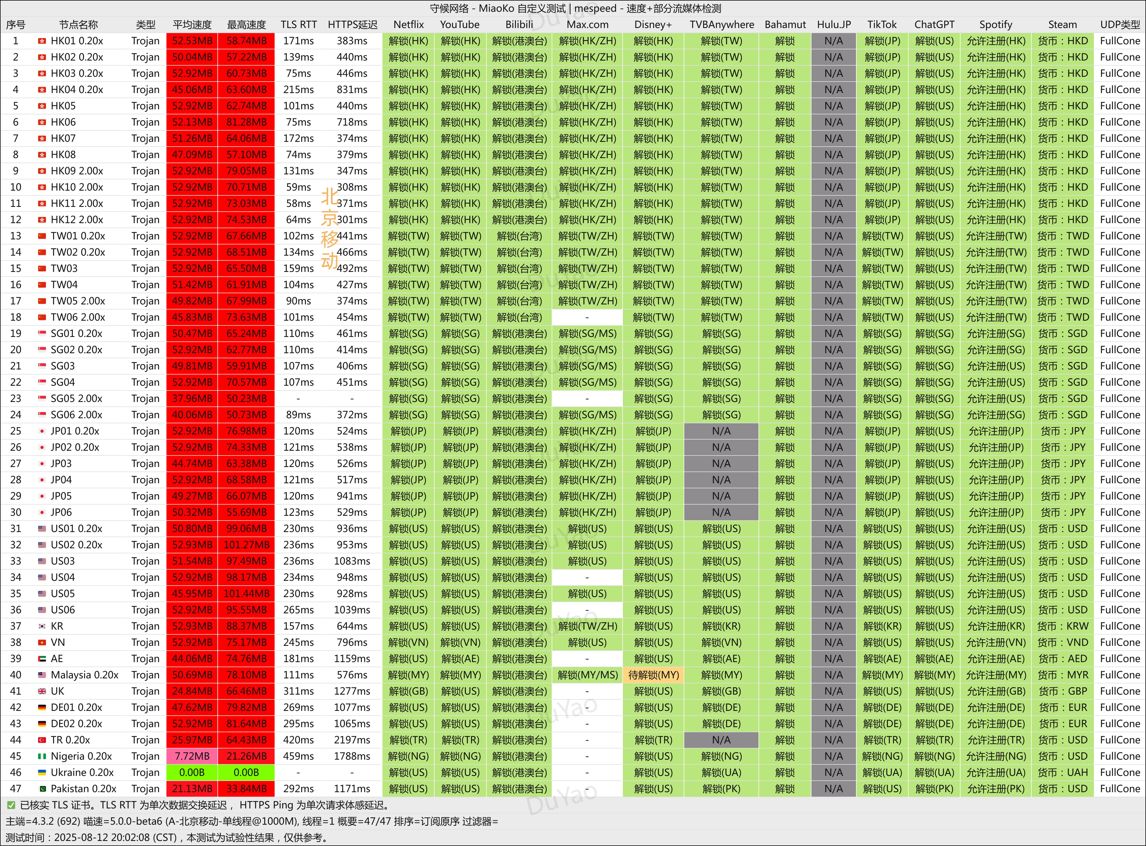Click the 平均速度 column header
The width and height of the screenshot is (1146, 846).
[192, 25]
